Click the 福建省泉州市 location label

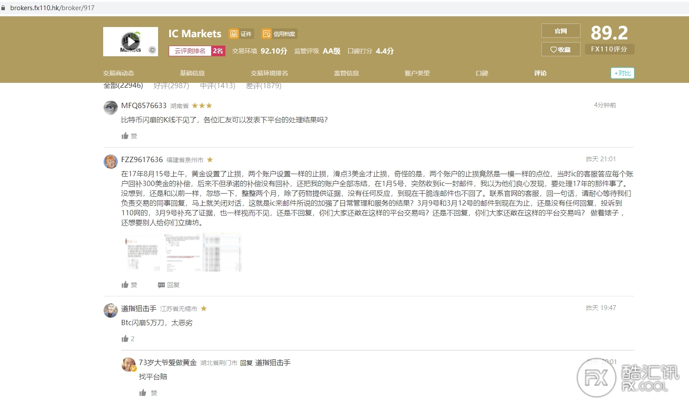(x=185, y=160)
